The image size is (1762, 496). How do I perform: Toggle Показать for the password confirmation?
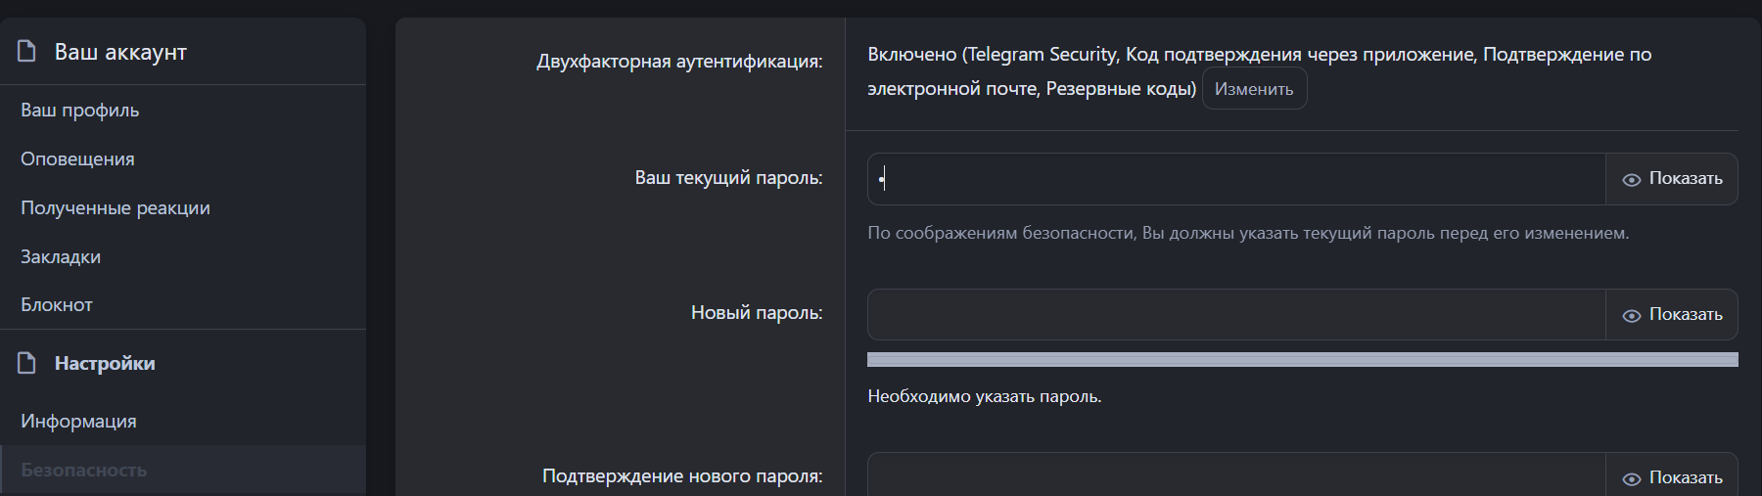(x=1672, y=477)
